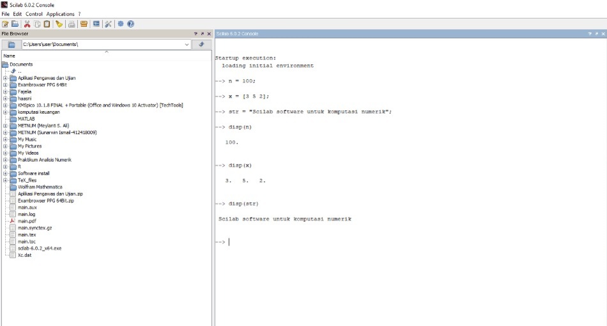This screenshot has width=607, height=326.
Task: Select Exambrowser PPG 64Bit.zip file
Action: [x=45, y=201]
